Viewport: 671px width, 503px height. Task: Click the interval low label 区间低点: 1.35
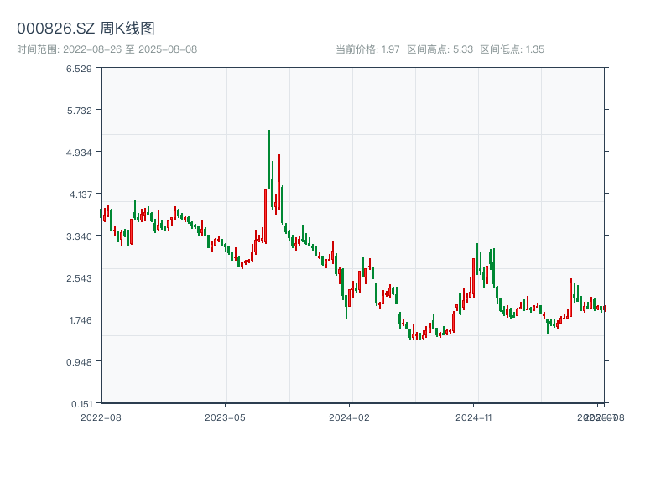coord(512,49)
